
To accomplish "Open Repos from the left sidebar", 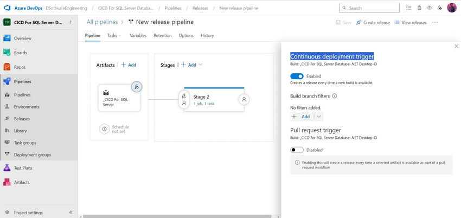I will coord(20,67).
